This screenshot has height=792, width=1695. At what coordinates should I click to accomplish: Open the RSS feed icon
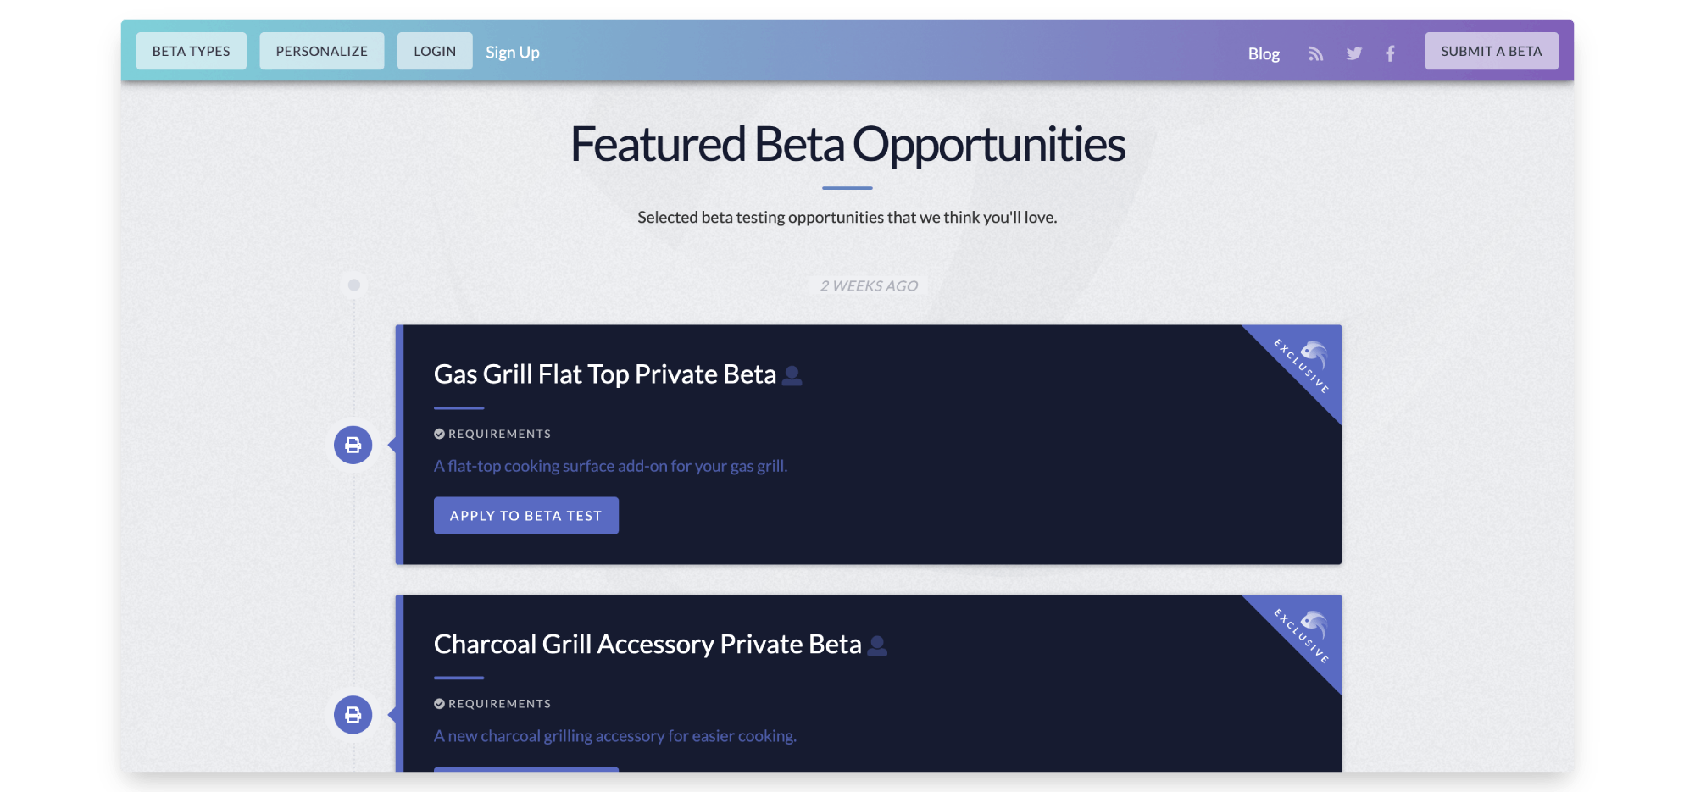click(1315, 53)
